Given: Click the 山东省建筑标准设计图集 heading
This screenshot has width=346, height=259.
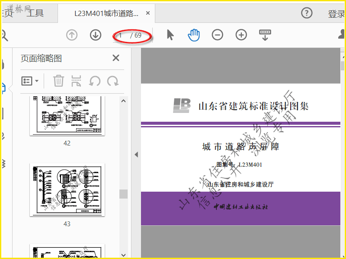Looking at the screenshot, I should [253, 106].
